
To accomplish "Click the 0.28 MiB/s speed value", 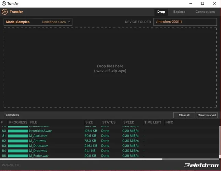I will point(131,156).
